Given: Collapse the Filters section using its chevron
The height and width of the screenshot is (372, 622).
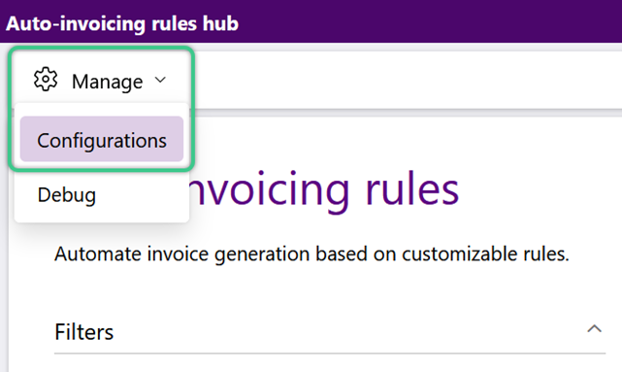Looking at the screenshot, I should (x=594, y=328).
